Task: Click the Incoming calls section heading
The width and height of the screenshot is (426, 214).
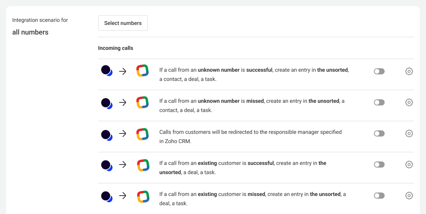Action: (x=116, y=48)
